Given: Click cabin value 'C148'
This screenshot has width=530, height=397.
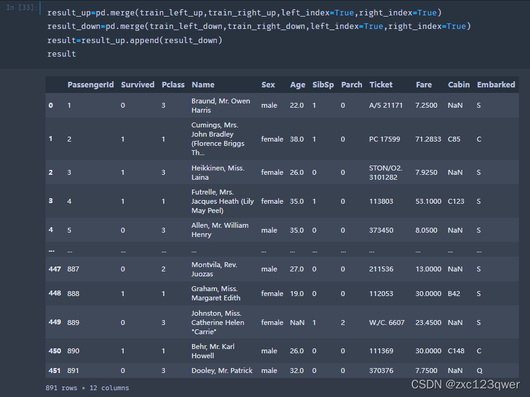Looking at the screenshot, I should pyautogui.click(x=456, y=351).
